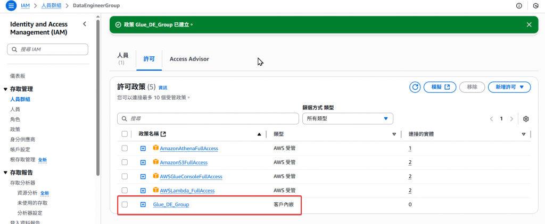Collapse the 存取管理 sidebar section
The height and width of the screenshot is (224, 545).
5,89
